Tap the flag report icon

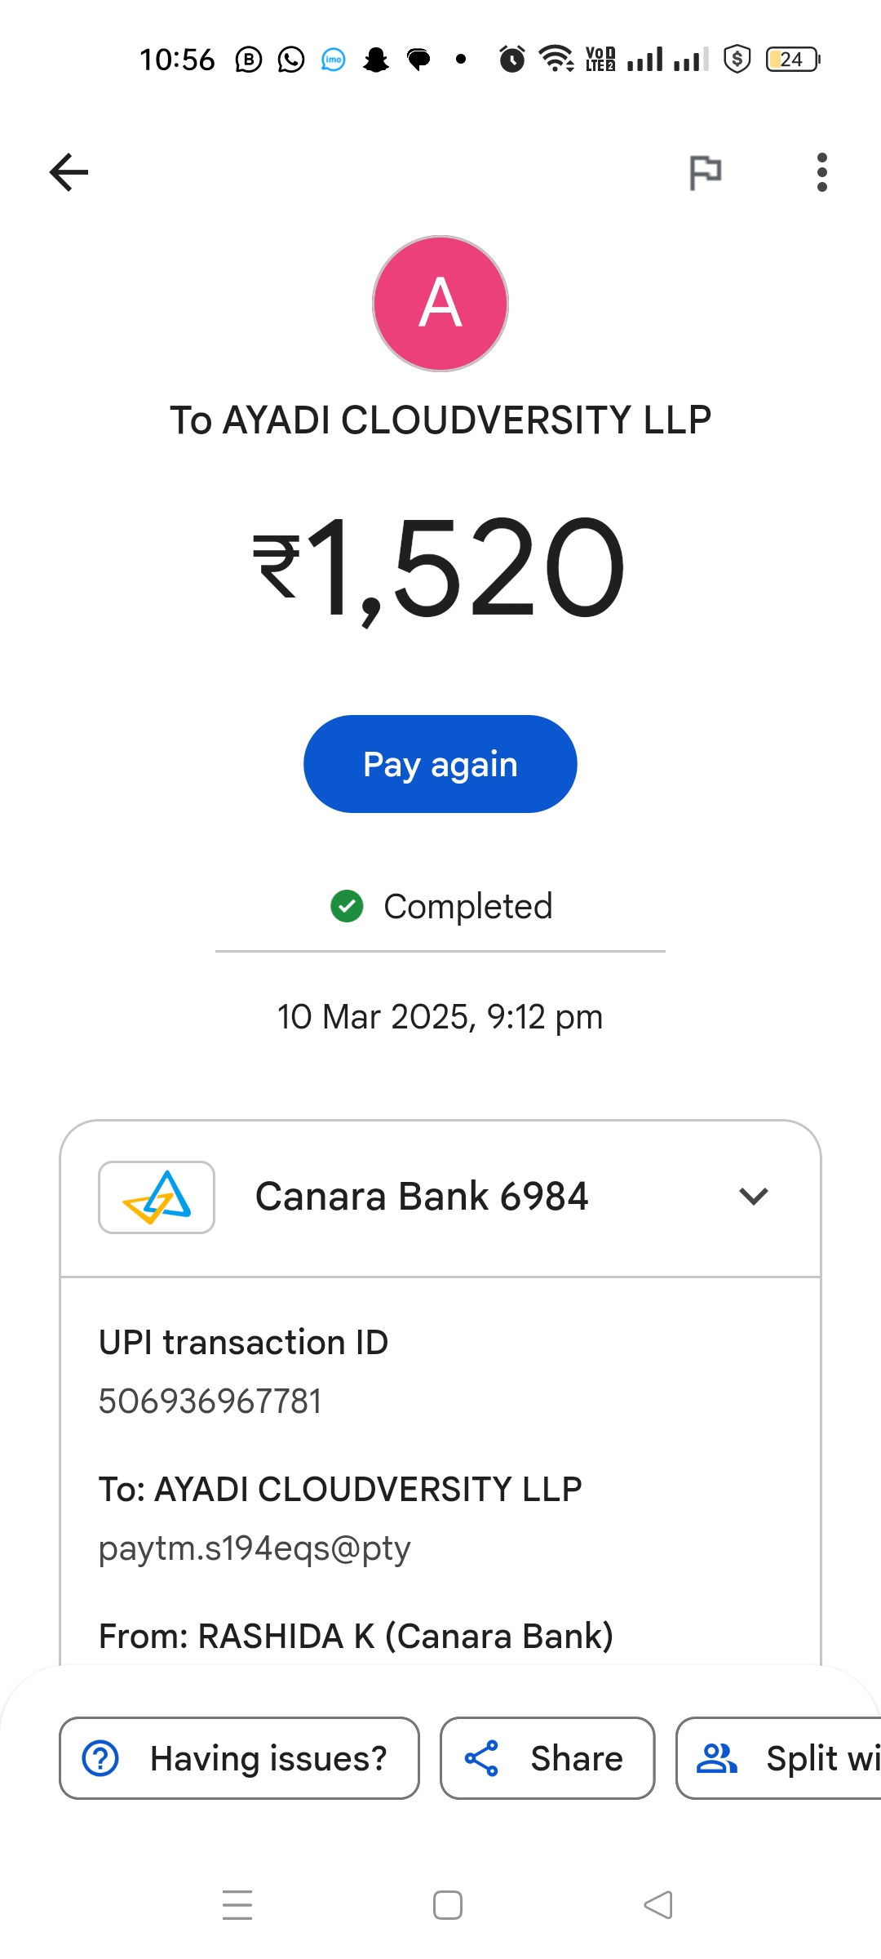pos(706,172)
